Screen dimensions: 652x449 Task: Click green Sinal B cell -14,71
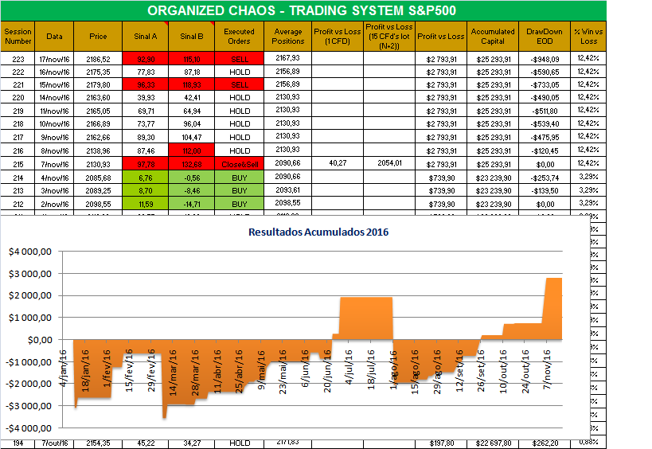point(191,204)
